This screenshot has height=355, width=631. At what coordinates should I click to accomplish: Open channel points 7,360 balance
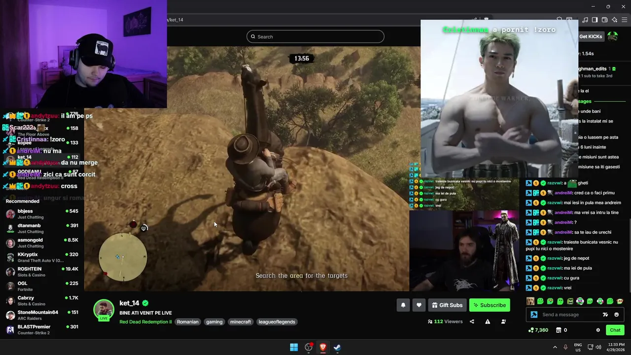[538, 330]
